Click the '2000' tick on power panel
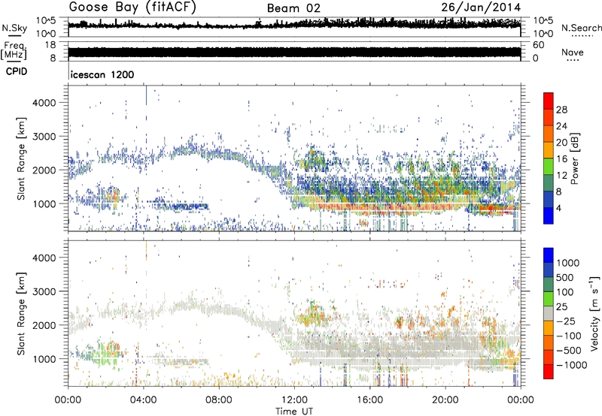The image size is (602, 416). tap(44, 170)
